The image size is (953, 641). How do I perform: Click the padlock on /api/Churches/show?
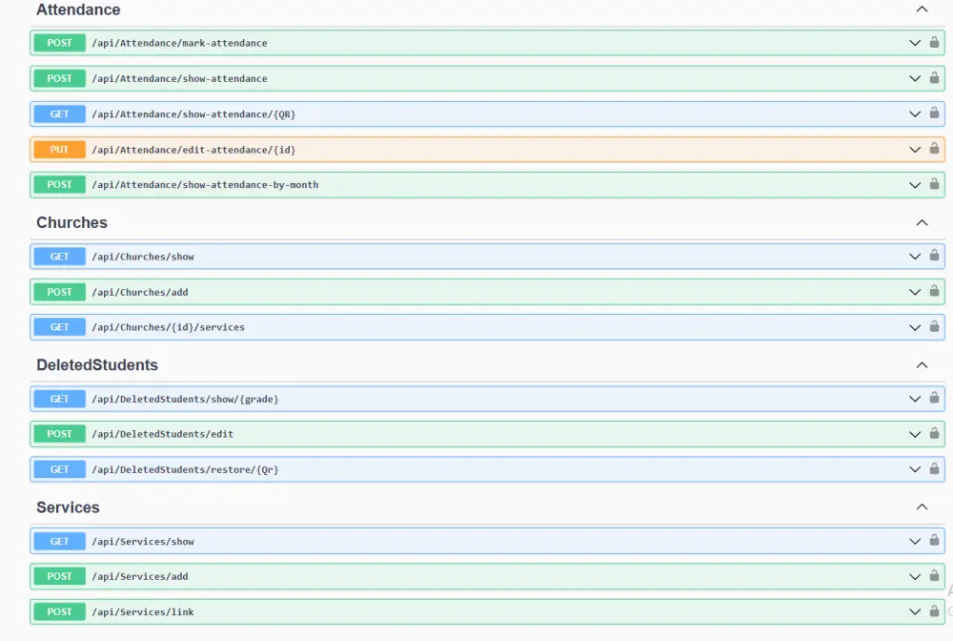pos(933,256)
